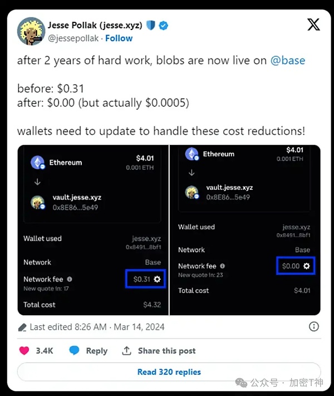The image size is (334, 396).
Task: Click the gear beside the $0.31 fee
Action: coord(157,279)
